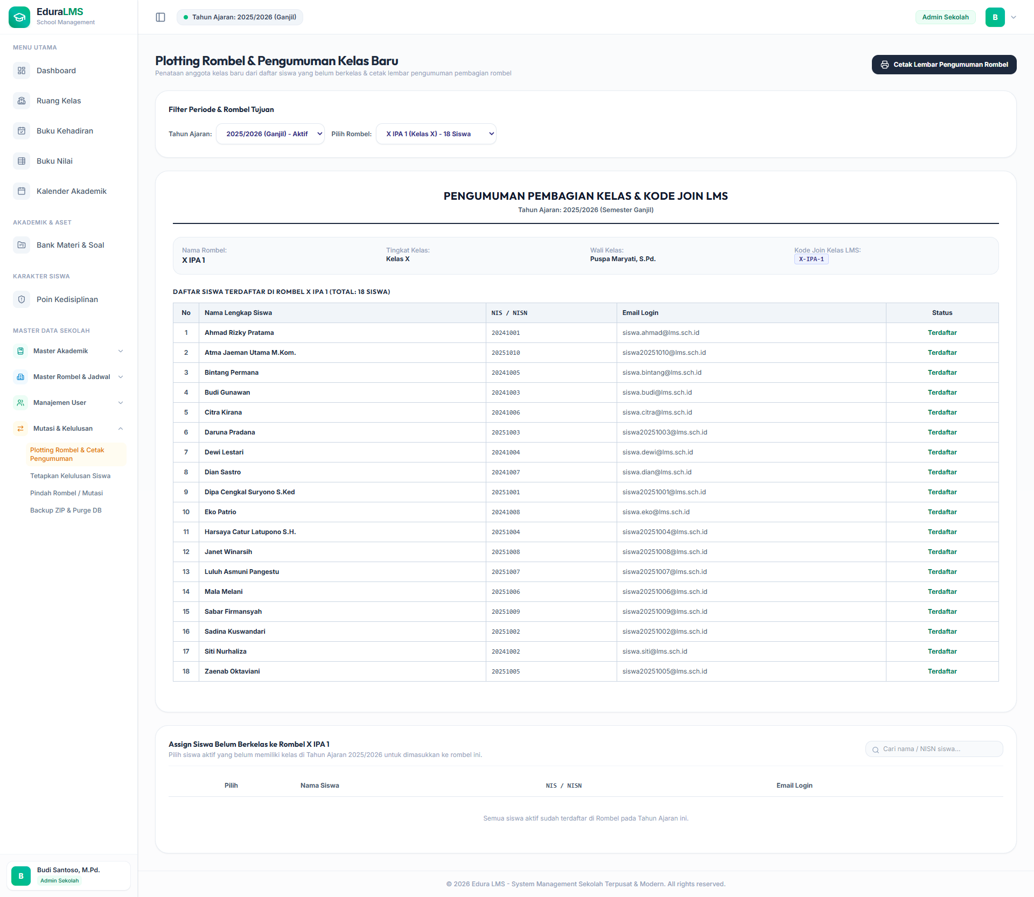The height and width of the screenshot is (897, 1034).
Task: Click Cetak Lembar Pengumuman Rombel button
Action: coord(944,65)
